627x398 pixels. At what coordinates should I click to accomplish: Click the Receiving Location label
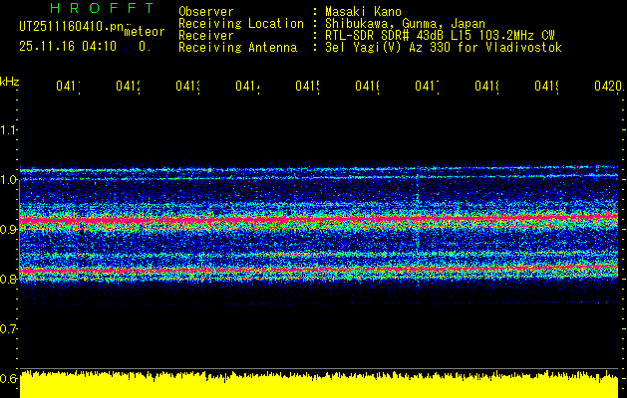[240, 23]
